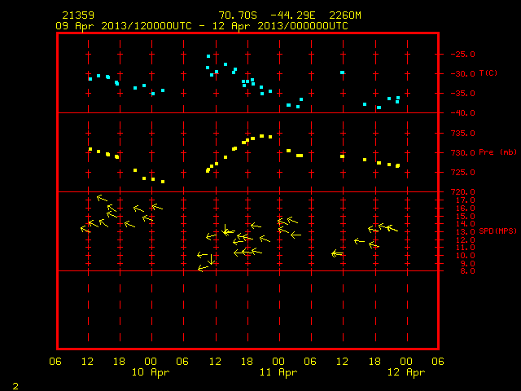
Task: Click the number 2 in bottom-left corner
Action: [x=15, y=386]
